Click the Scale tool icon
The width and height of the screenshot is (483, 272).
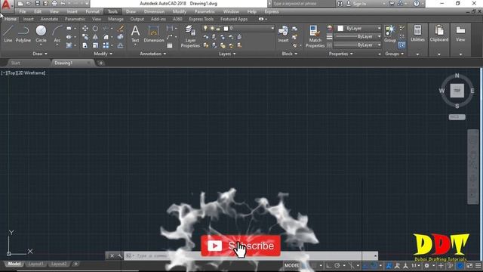(x=95, y=45)
